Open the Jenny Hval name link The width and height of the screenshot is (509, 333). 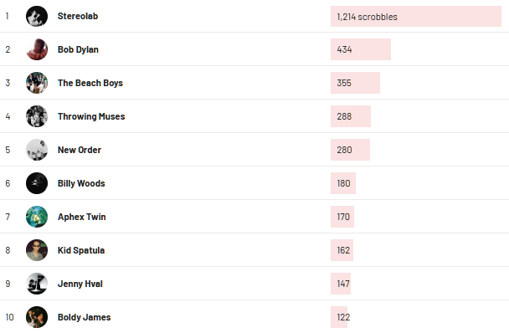click(80, 284)
